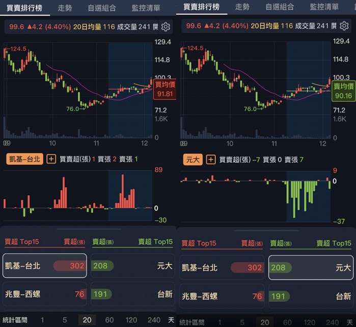The width and height of the screenshot is (356, 327).
Task: Set right panel interval to 20 days
Action: (265, 322)
